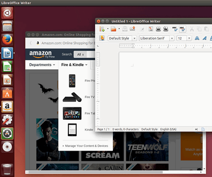Open the New document dropdown arrow
The width and height of the screenshot is (212, 177).
pyautogui.click(x=108, y=29)
